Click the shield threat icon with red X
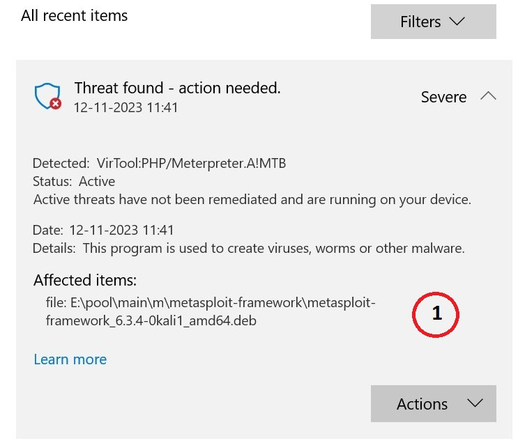The image size is (518, 443). [x=48, y=96]
